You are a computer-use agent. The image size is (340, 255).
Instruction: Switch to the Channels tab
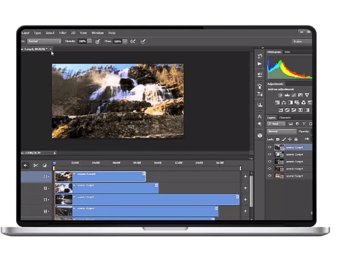(x=285, y=118)
